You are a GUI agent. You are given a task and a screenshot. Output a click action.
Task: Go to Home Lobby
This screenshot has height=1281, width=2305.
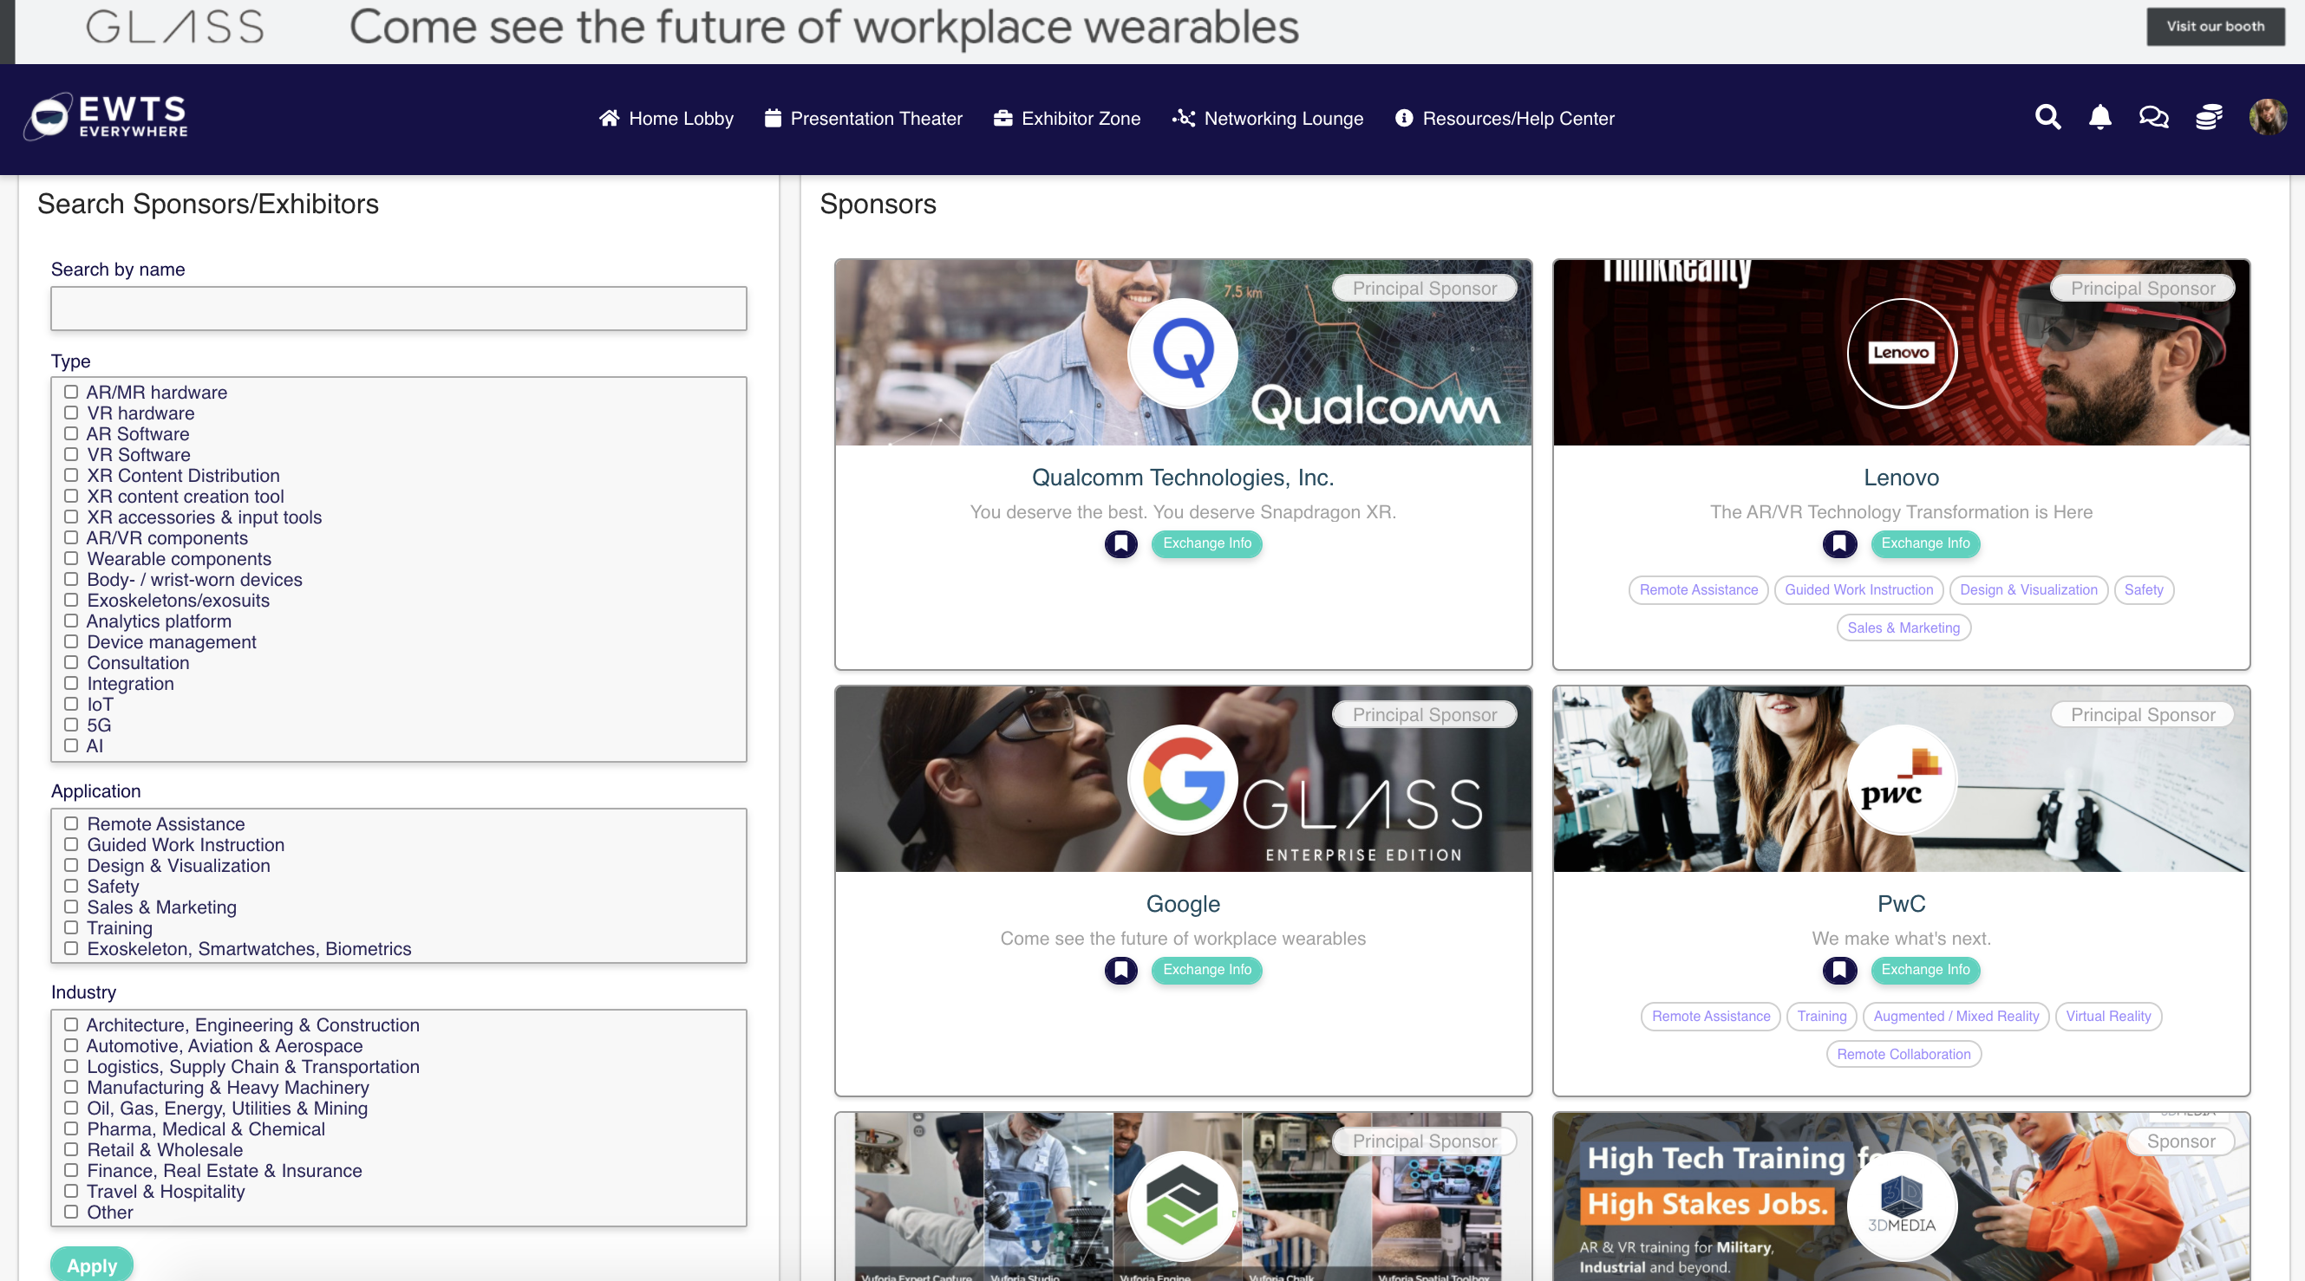click(667, 118)
